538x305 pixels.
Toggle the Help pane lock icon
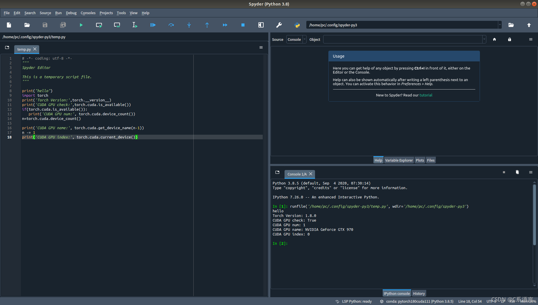click(x=510, y=39)
